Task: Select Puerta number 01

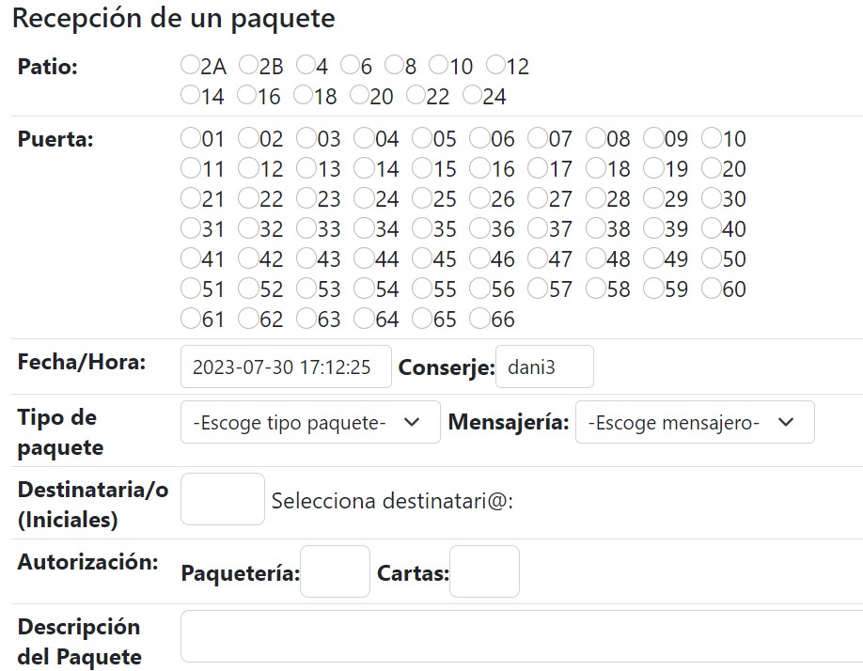Action: tap(187, 138)
